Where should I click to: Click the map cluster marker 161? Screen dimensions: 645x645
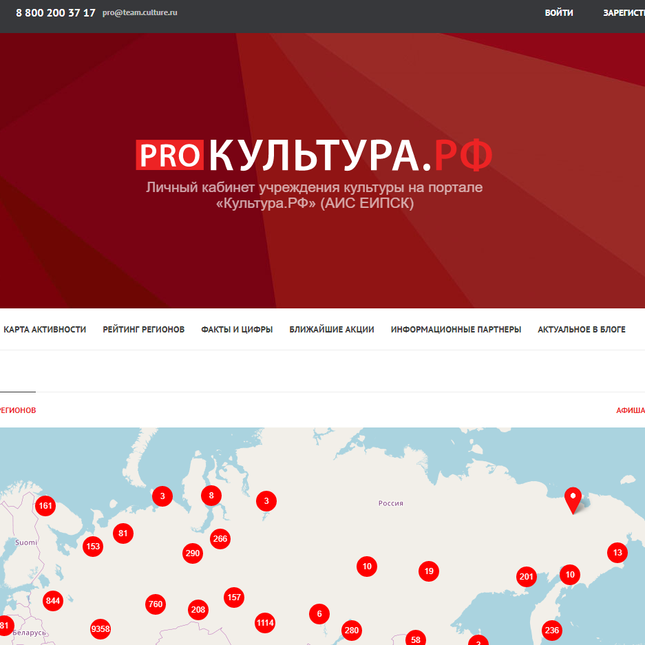point(45,505)
